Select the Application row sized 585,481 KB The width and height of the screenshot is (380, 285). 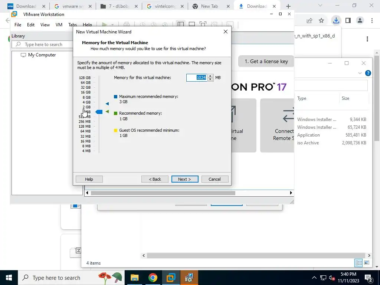click(331, 135)
